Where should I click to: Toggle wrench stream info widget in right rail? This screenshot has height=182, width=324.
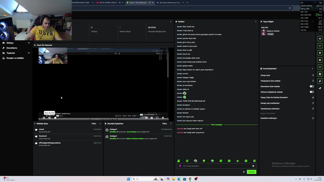coord(320,81)
